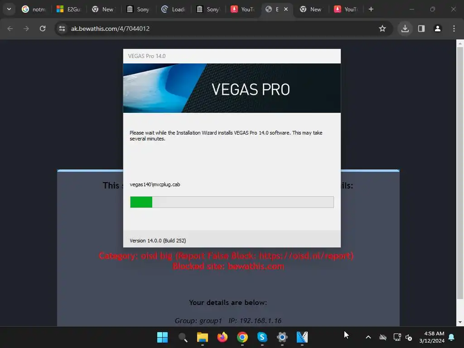Launch Firefox from taskbar
The width and height of the screenshot is (464, 348).
222,337
